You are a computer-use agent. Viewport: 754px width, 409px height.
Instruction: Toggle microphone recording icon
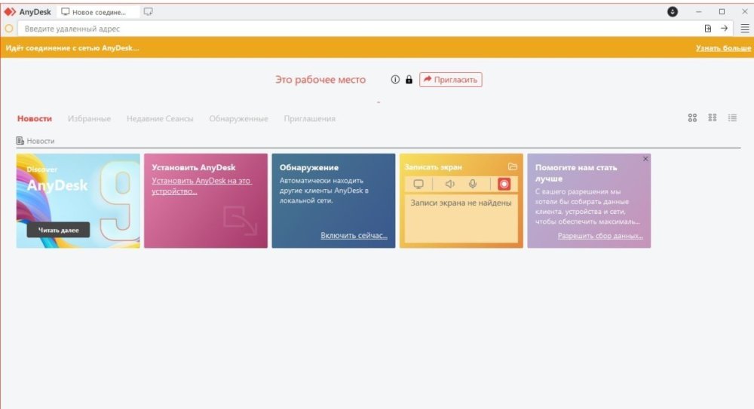473,184
